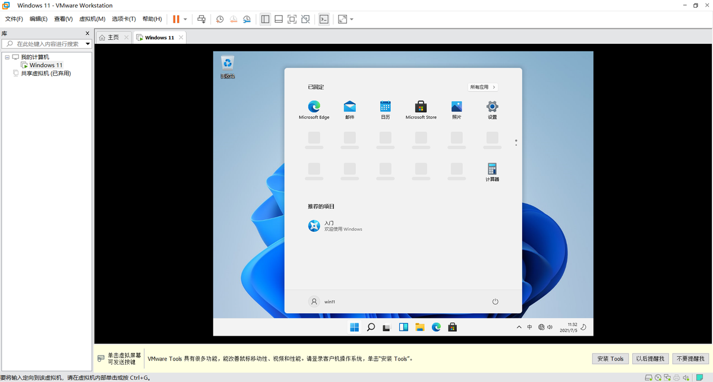Click the volume speaker tray icon
713x382 pixels.
(550, 327)
